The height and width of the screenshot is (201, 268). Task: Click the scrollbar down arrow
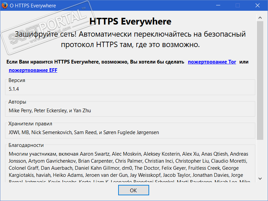(x=260, y=178)
